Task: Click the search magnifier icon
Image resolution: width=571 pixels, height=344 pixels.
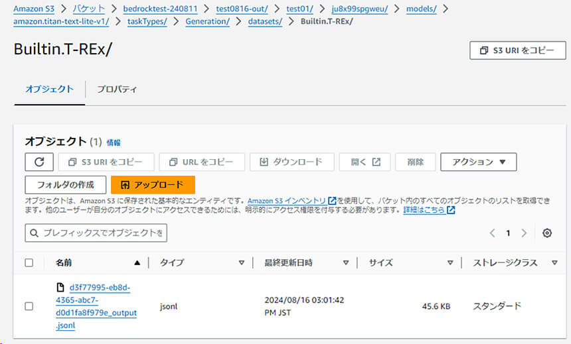Action: 35,233
